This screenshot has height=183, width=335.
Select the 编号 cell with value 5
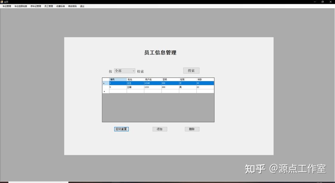pos(118,87)
